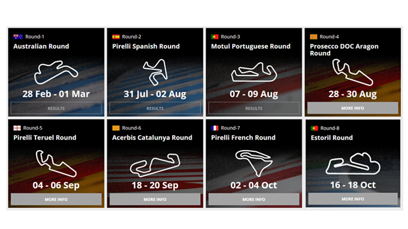Click the Spanish flag icon for Round-2

[116, 36]
